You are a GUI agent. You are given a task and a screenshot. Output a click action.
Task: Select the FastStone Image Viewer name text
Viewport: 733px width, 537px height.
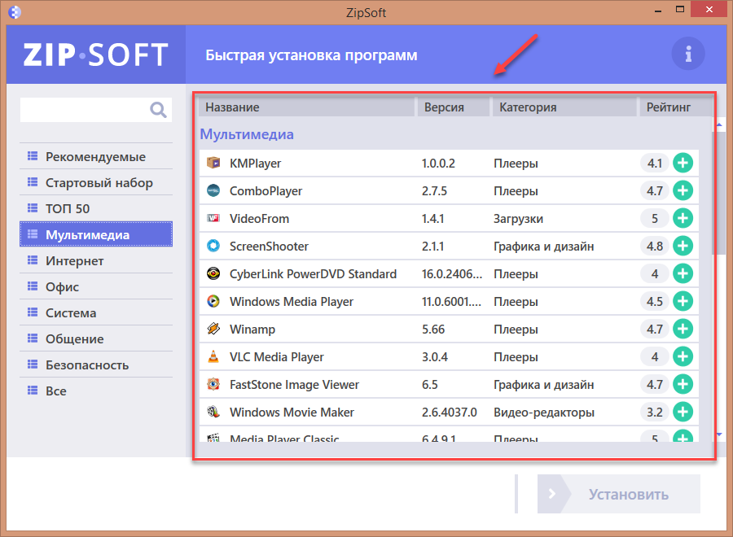pyautogui.click(x=295, y=385)
